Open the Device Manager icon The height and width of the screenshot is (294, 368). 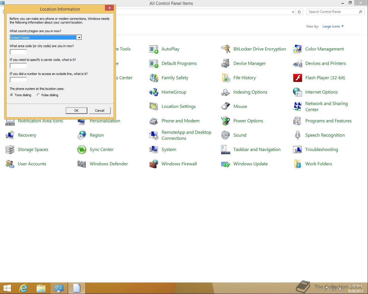[x=226, y=63]
